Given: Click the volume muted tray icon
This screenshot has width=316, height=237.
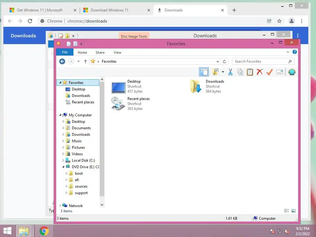Looking at the screenshot, I should point(287,231).
